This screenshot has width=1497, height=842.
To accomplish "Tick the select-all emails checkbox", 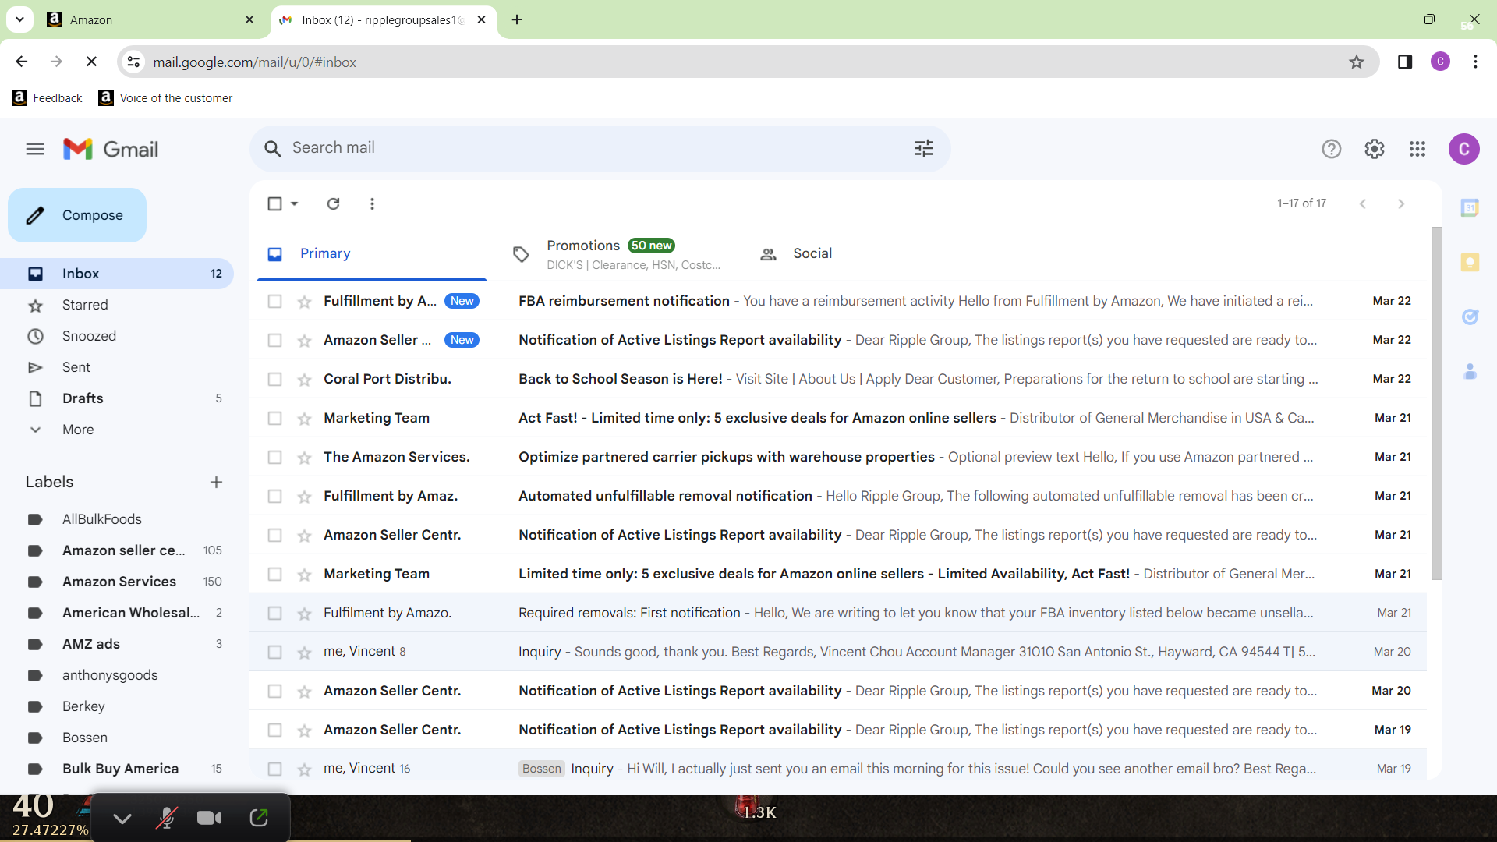I will pos(274,203).
